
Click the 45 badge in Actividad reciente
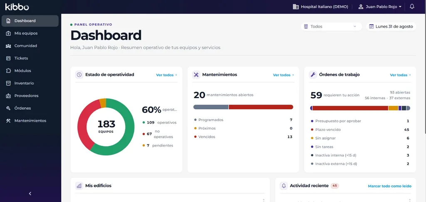[x=335, y=186]
